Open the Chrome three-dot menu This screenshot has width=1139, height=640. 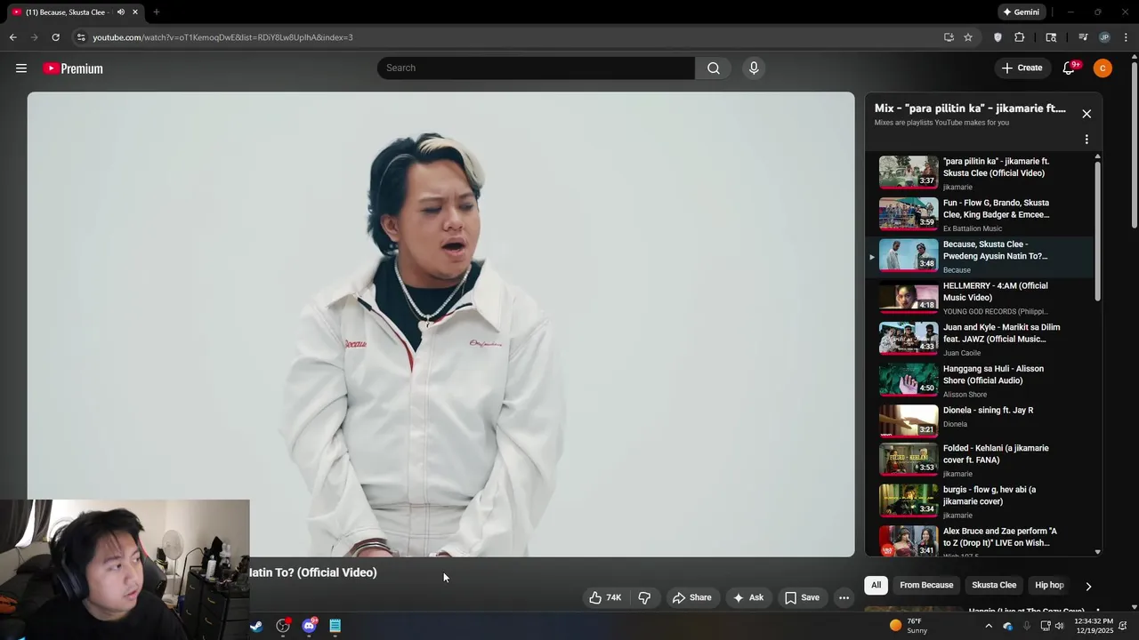(x=1126, y=37)
